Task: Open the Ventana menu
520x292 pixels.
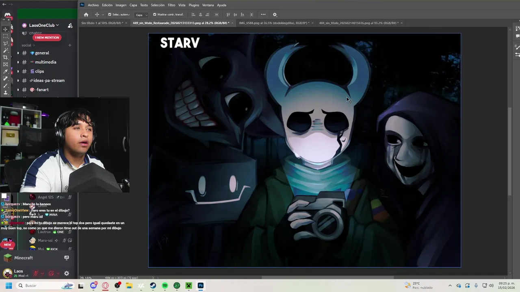Action: coord(208,5)
